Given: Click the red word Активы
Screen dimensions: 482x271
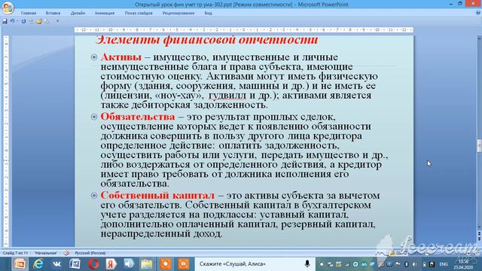Looking at the screenshot, I should pyautogui.click(x=120, y=57).
